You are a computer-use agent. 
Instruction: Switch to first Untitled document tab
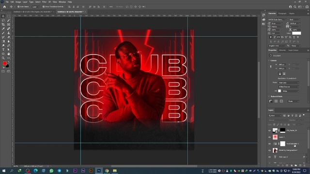point(33,12)
